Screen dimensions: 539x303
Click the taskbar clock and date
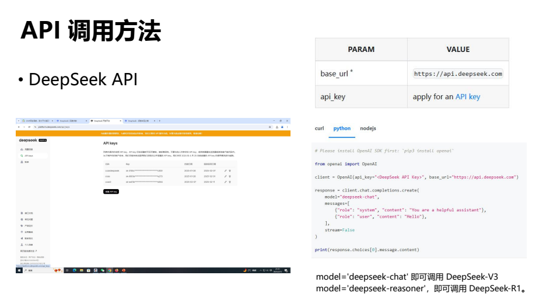pyautogui.click(x=278, y=270)
